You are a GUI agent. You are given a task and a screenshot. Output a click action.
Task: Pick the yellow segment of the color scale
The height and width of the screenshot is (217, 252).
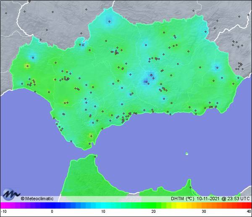(178, 205)
